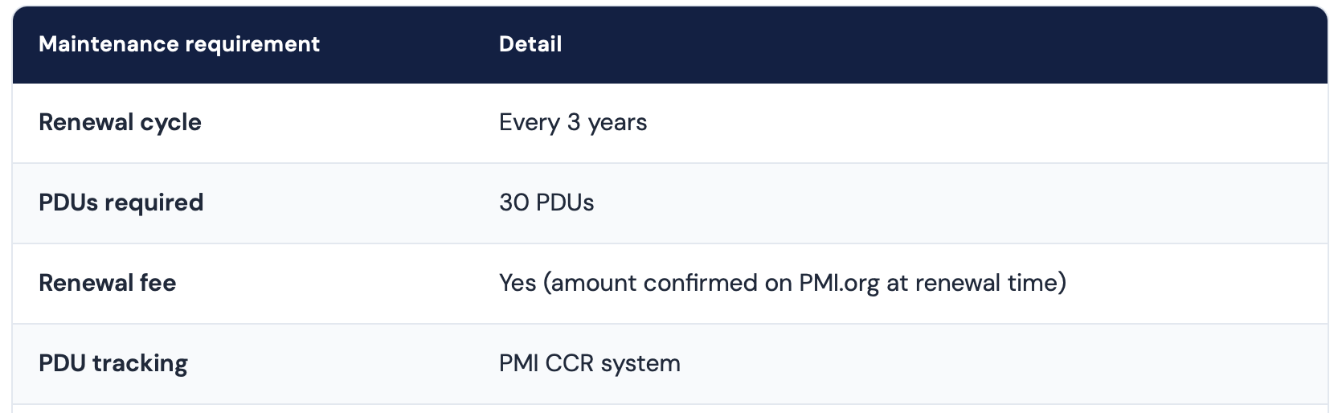Click the word "years" in Renewal cycle row
This screenshot has height=413, width=1342.
pyautogui.click(x=617, y=123)
